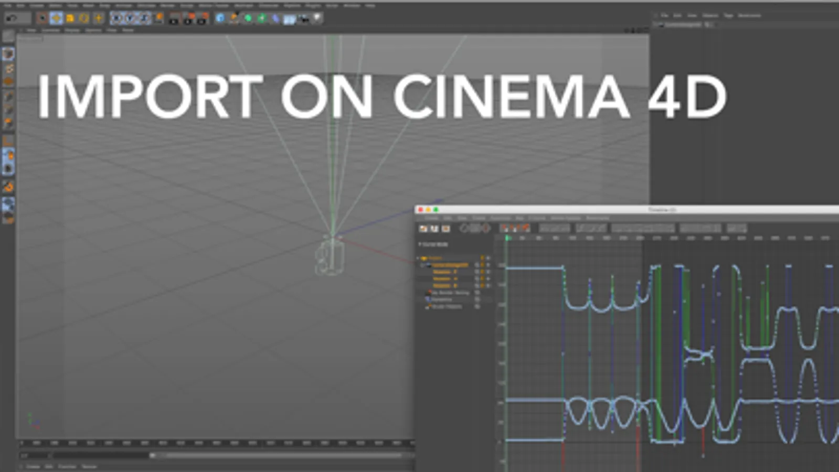The image size is (839, 472).
Task: Click the main window timeline slider handle
Action: [x=152, y=455]
